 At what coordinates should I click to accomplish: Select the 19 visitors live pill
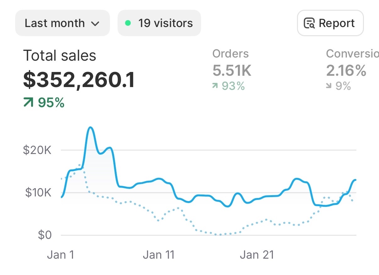(159, 23)
